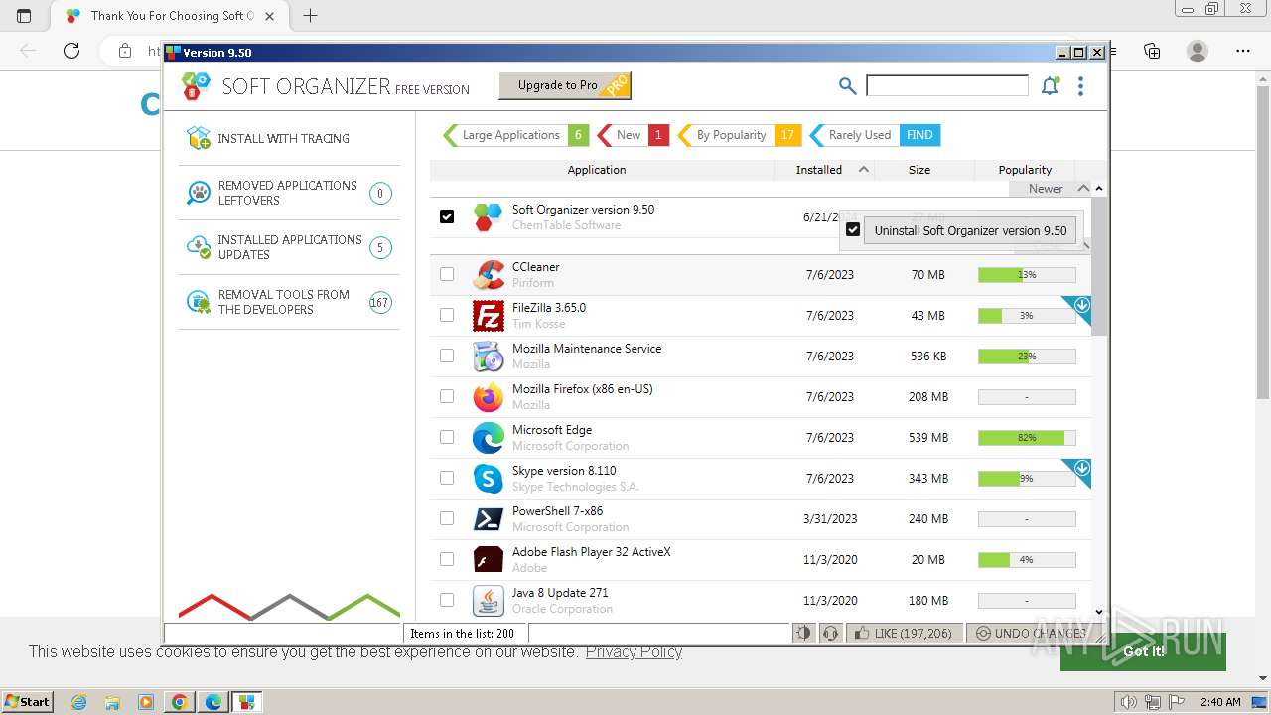This screenshot has width=1271, height=715.
Task: Check Skype version 8.110 checkbox
Action: pyautogui.click(x=447, y=478)
